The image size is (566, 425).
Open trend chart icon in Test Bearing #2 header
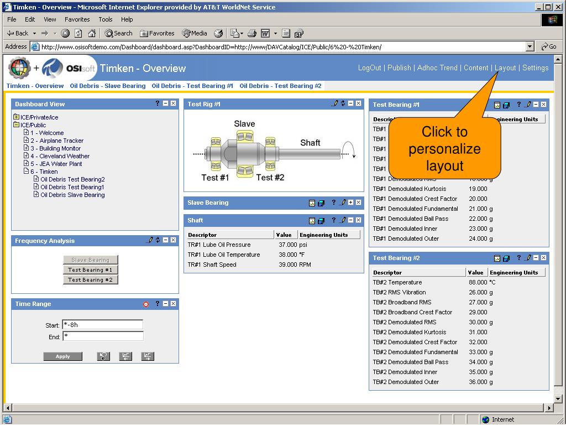tap(497, 258)
